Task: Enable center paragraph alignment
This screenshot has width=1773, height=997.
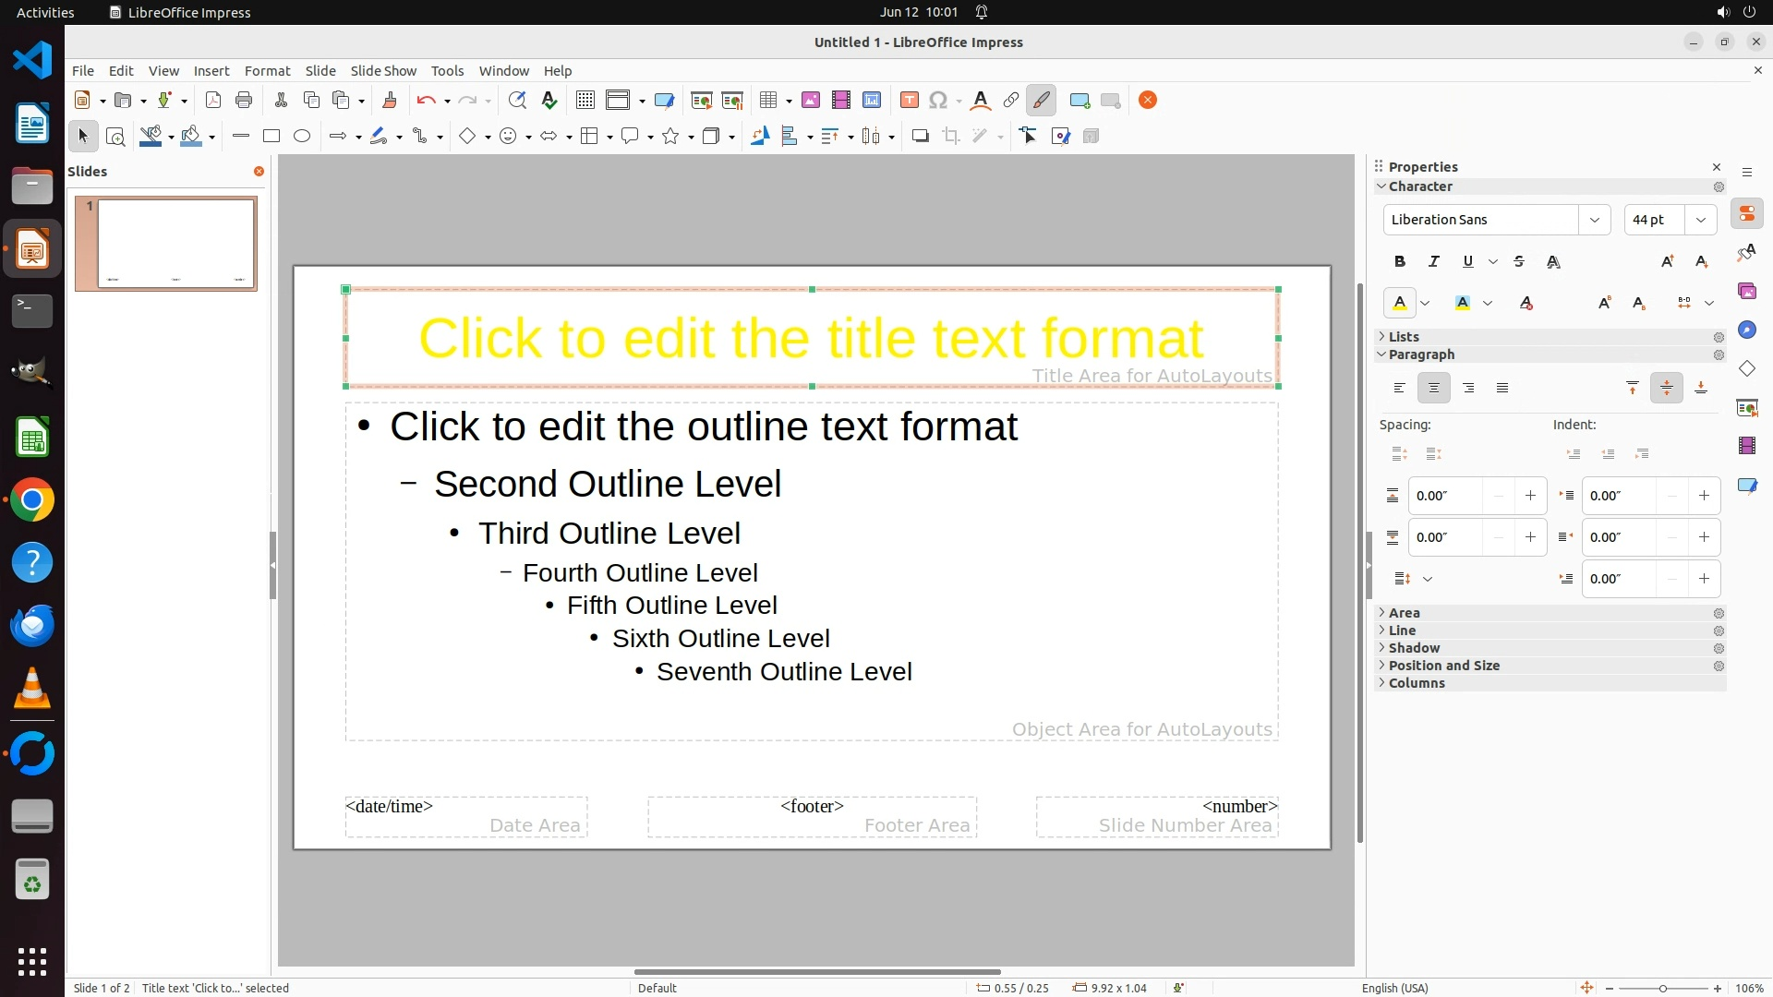Action: click(x=1433, y=389)
